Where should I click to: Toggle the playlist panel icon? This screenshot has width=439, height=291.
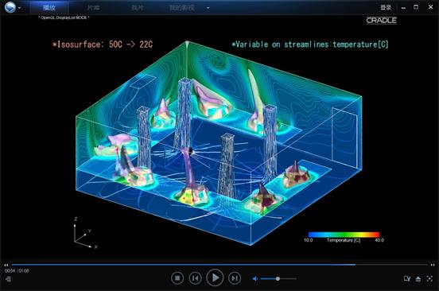[9, 279]
